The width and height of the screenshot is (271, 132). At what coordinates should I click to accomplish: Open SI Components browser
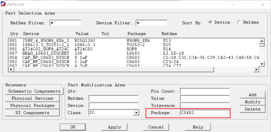pos(32,113)
